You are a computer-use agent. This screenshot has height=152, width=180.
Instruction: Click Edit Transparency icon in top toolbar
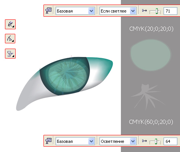(48, 11)
